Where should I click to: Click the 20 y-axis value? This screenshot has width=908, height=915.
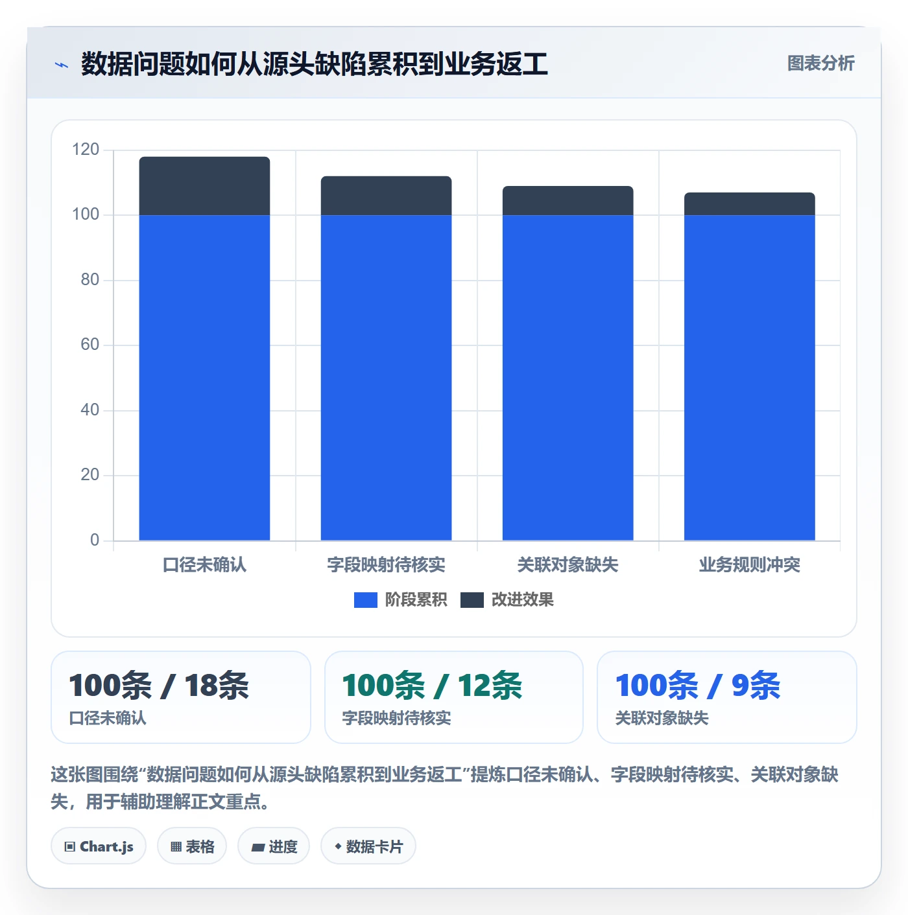pyautogui.click(x=90, y=475)
